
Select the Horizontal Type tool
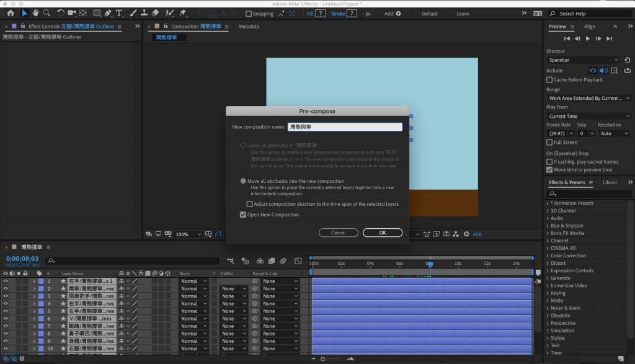(119, 13)
